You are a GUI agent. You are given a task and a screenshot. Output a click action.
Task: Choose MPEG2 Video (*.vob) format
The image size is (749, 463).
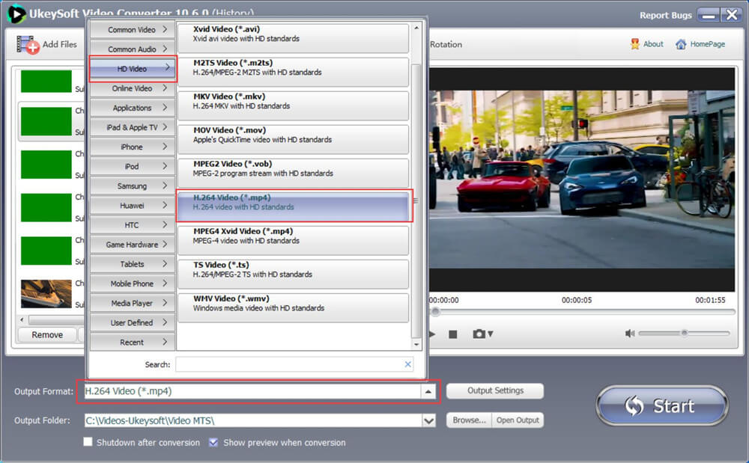294,173
